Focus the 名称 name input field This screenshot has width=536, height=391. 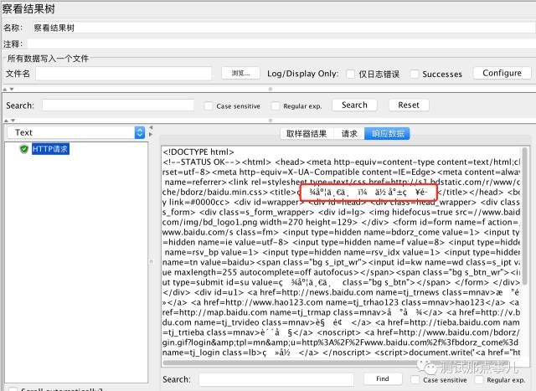click(x=283, y=28)
